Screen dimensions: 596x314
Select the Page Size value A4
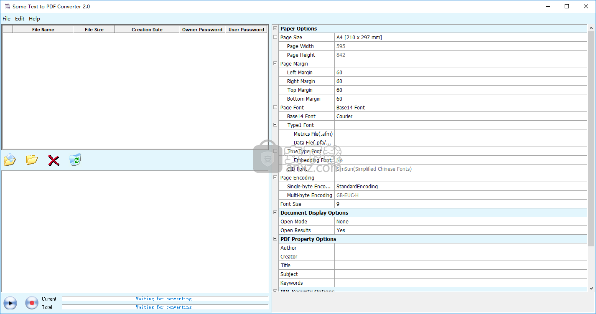(x=461, y=37)
